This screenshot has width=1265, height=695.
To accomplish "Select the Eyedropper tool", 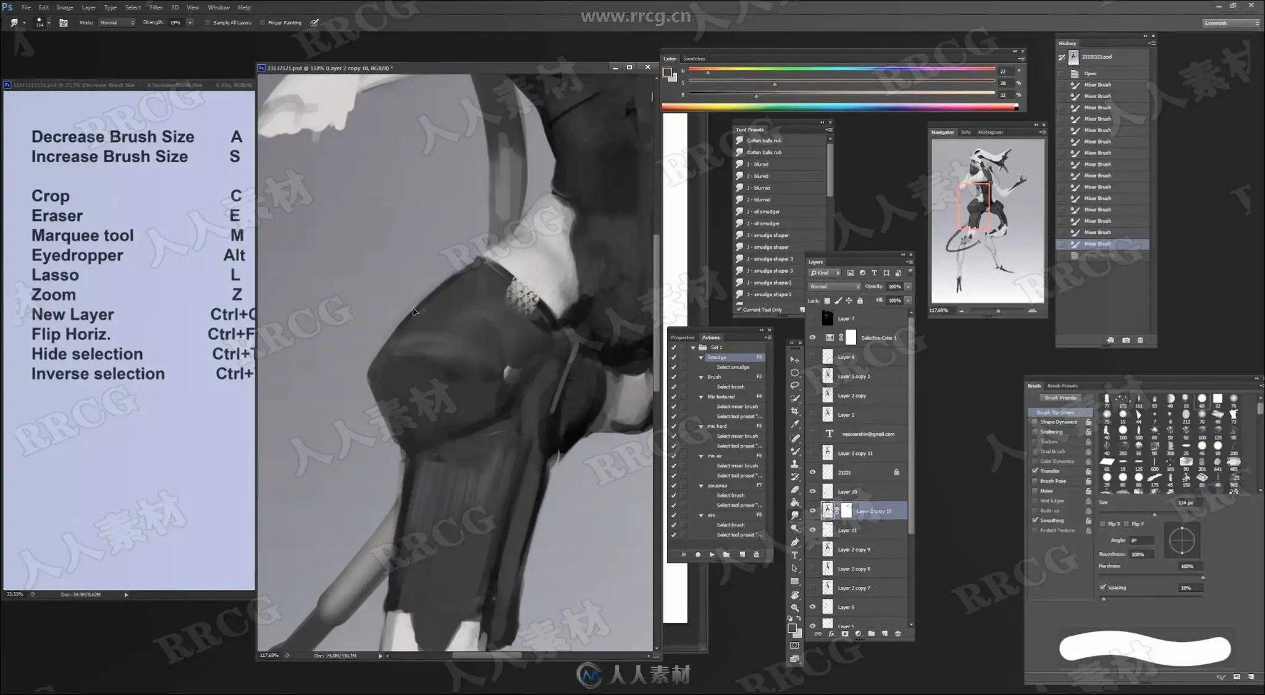I will pyautogui.click(x=795, y=424).
